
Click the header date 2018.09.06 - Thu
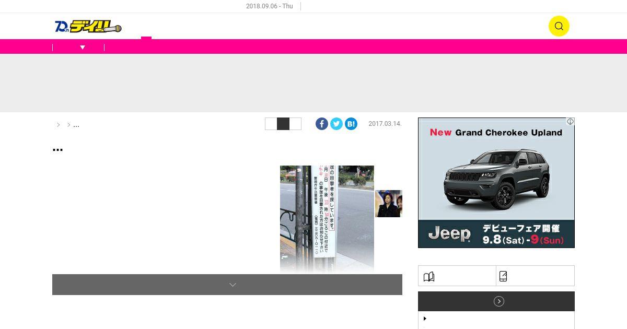coord(270,6)
